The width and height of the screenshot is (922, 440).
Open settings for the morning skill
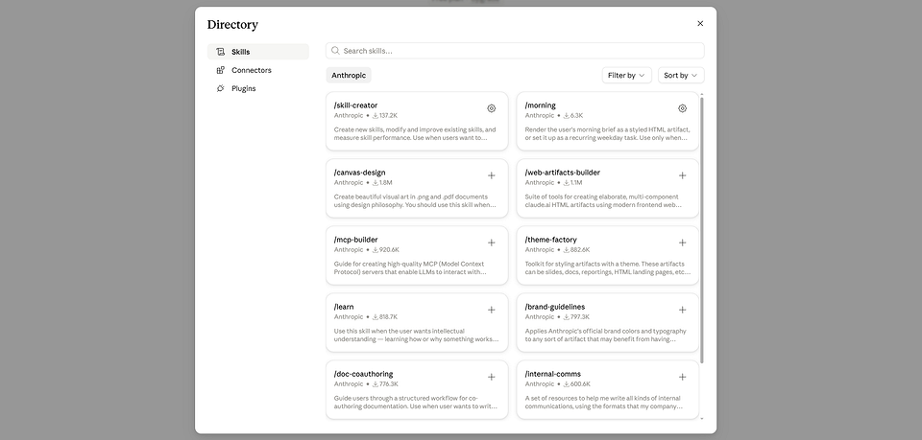pyautogui.click(x=682, y=108)
